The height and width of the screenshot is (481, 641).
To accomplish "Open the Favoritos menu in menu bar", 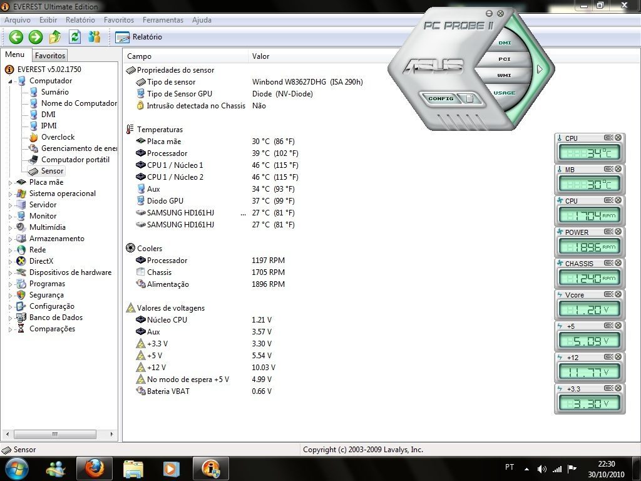I will (118, 19).
